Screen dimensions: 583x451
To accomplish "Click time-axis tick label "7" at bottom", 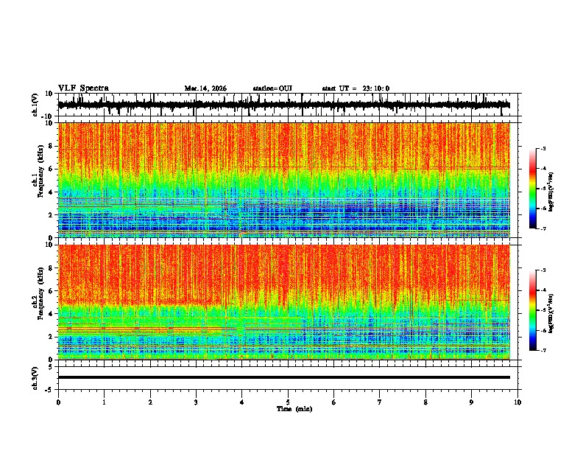I will tap(380, 402).
